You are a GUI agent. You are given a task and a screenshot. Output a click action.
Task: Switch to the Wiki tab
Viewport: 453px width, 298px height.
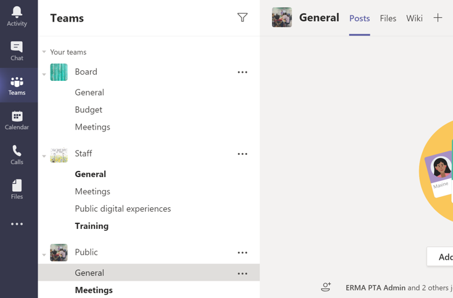[414, 18]
